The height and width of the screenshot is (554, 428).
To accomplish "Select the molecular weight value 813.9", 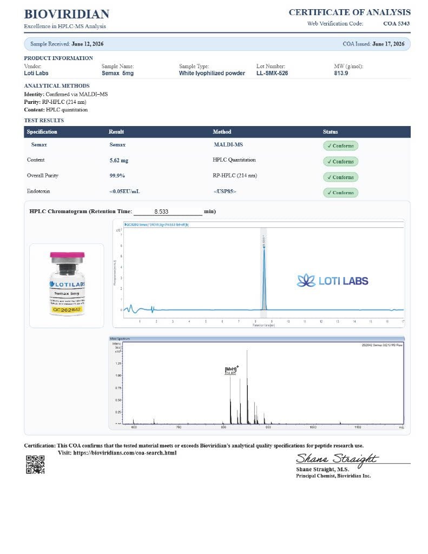I will 341,73.
